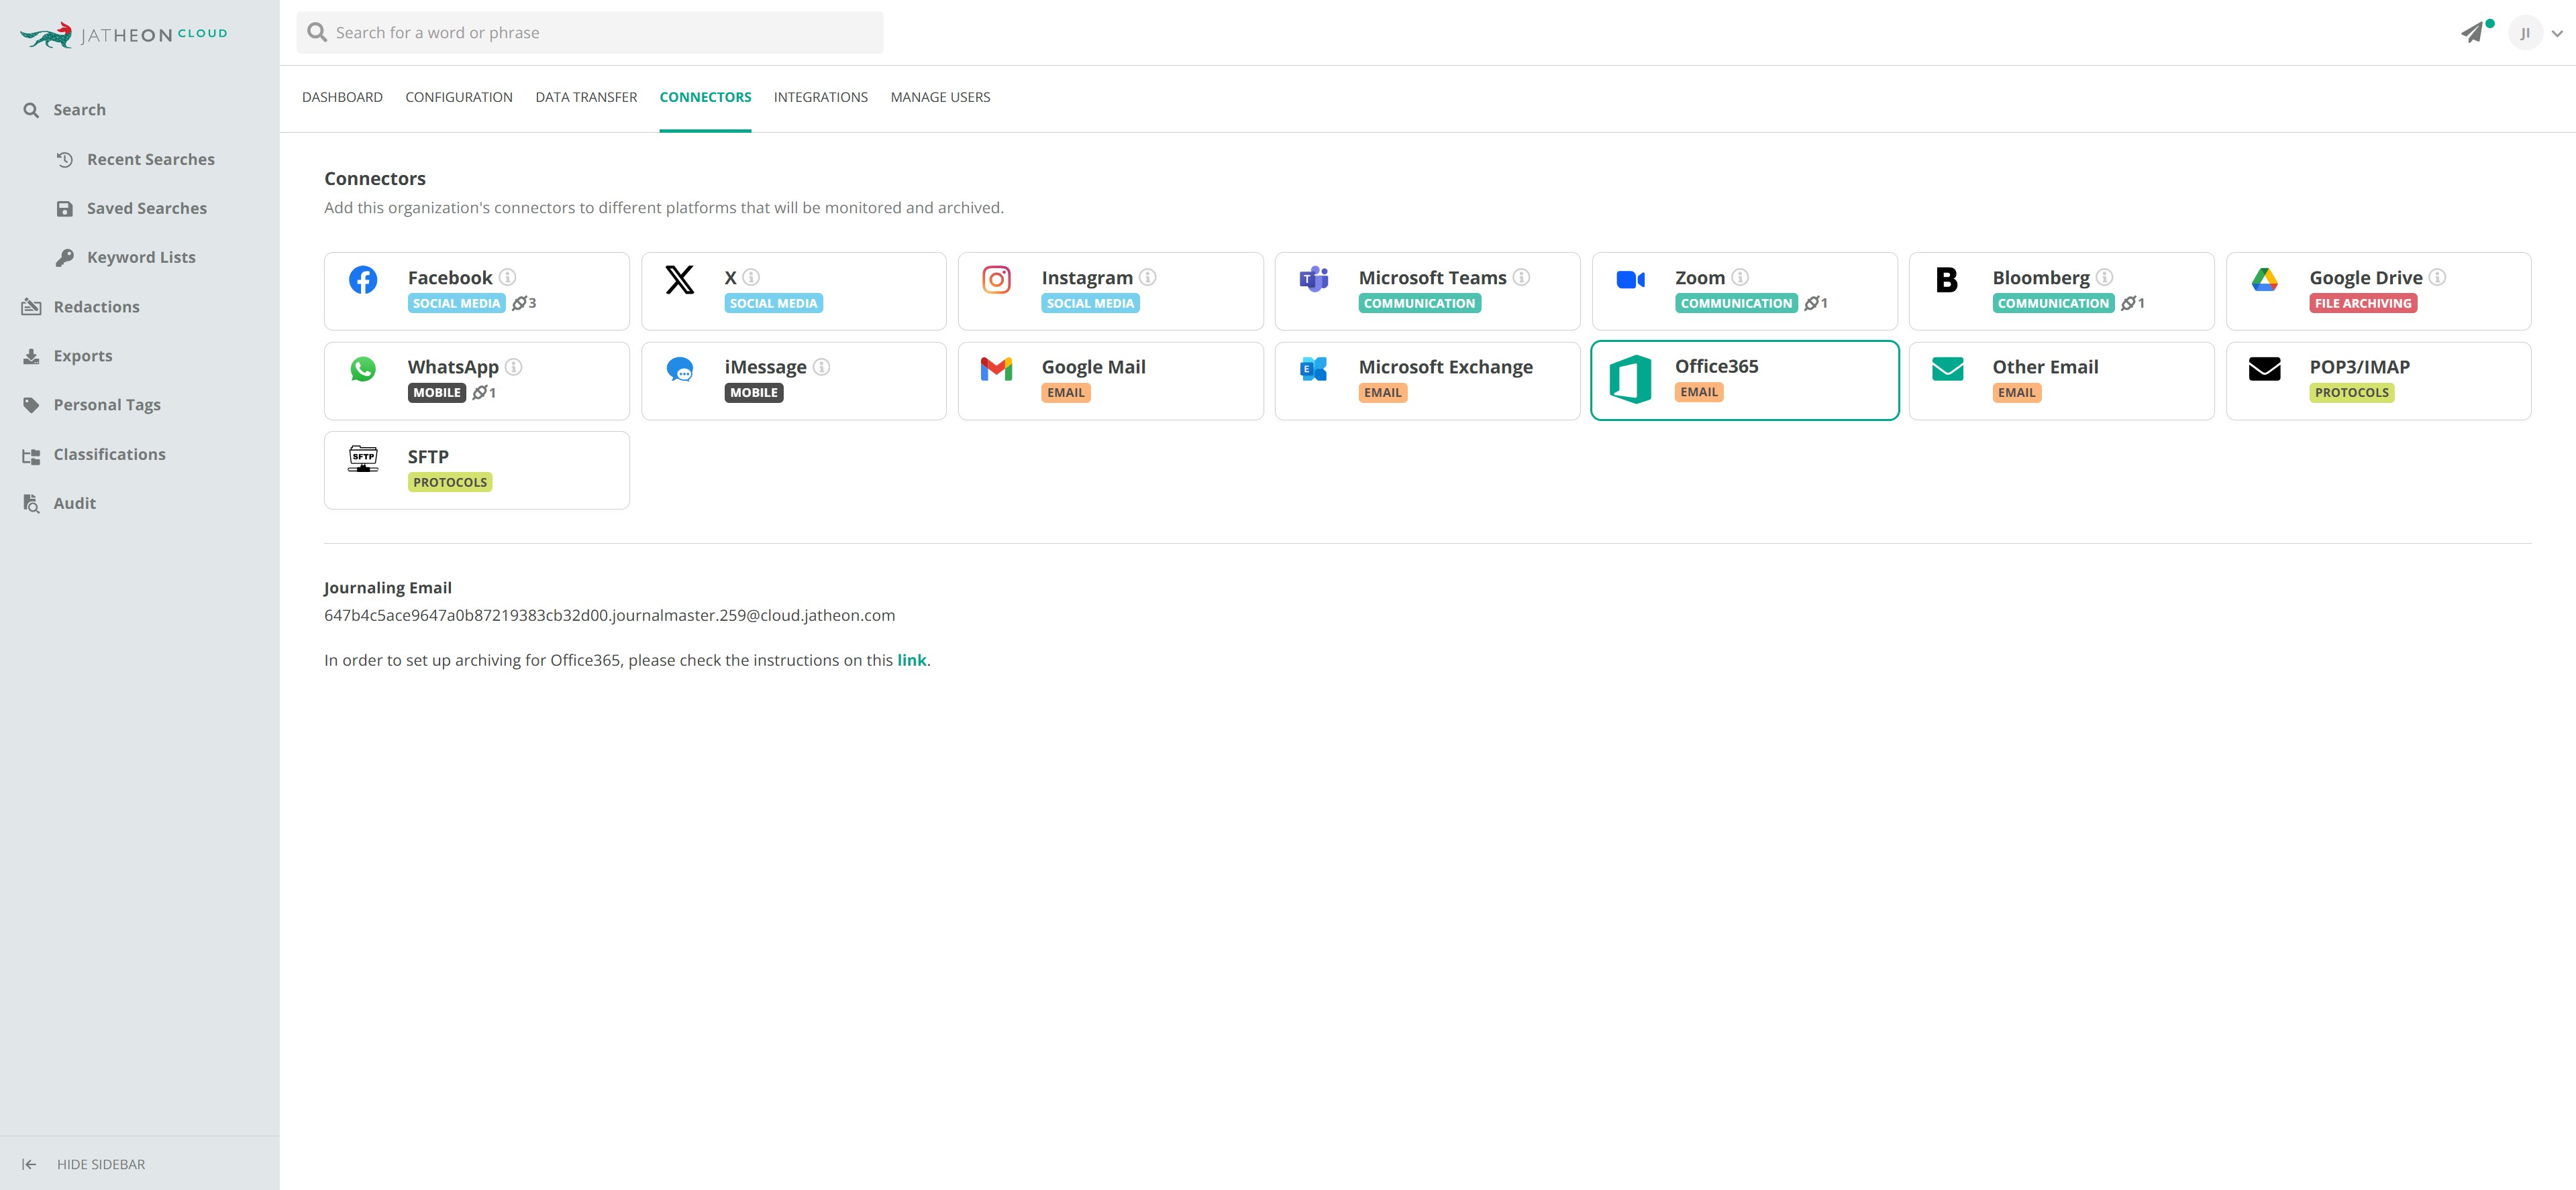This screenshot has height=1190, width=2576.
Task: Click the X connector logo
Action: [680, 280]
